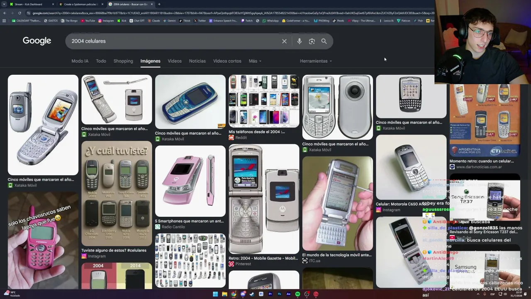Switch to the Create a Spiderman peliculas tab
Viewport: 531px width, 299px height.
81,4
